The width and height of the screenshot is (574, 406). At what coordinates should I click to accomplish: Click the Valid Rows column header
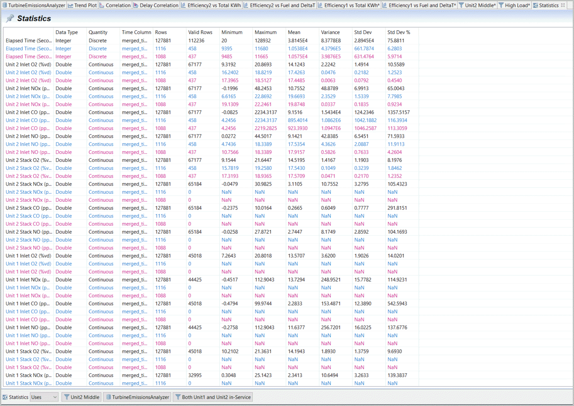[200, 32]
